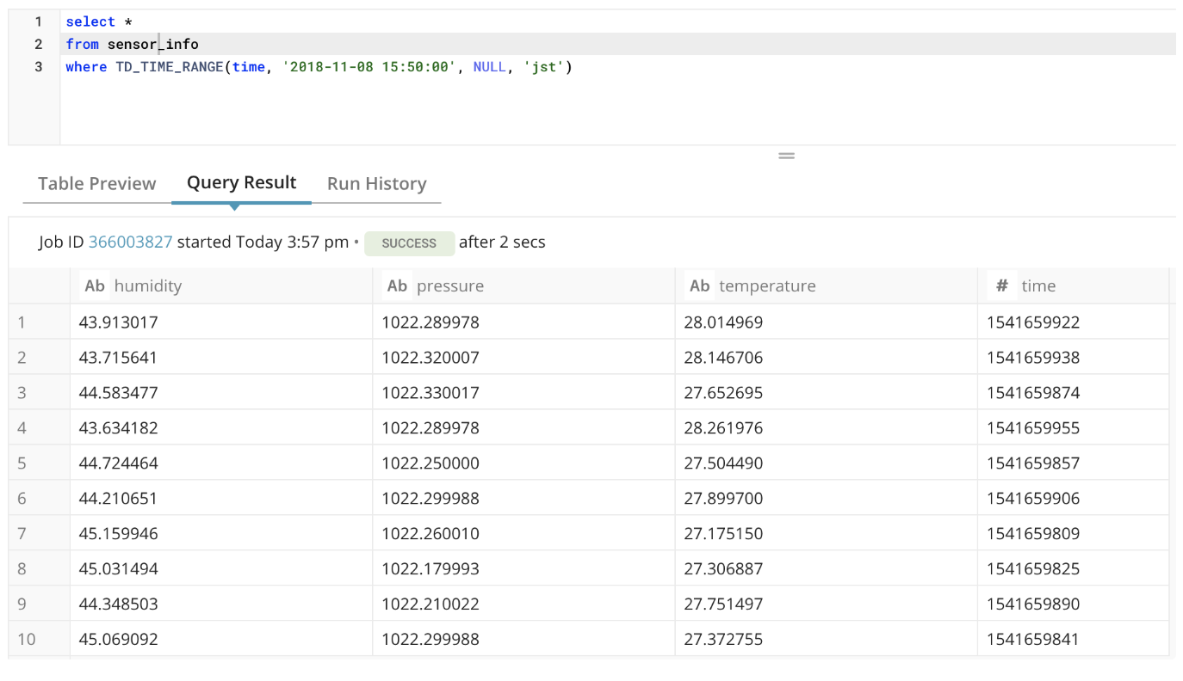Click humidity cell value 43.913017

click(x=119, y=322)
